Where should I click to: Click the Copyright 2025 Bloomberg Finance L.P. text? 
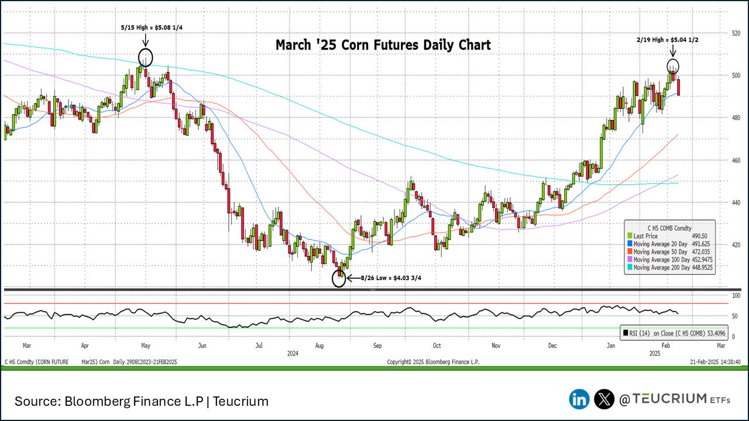tap(434, 362)
